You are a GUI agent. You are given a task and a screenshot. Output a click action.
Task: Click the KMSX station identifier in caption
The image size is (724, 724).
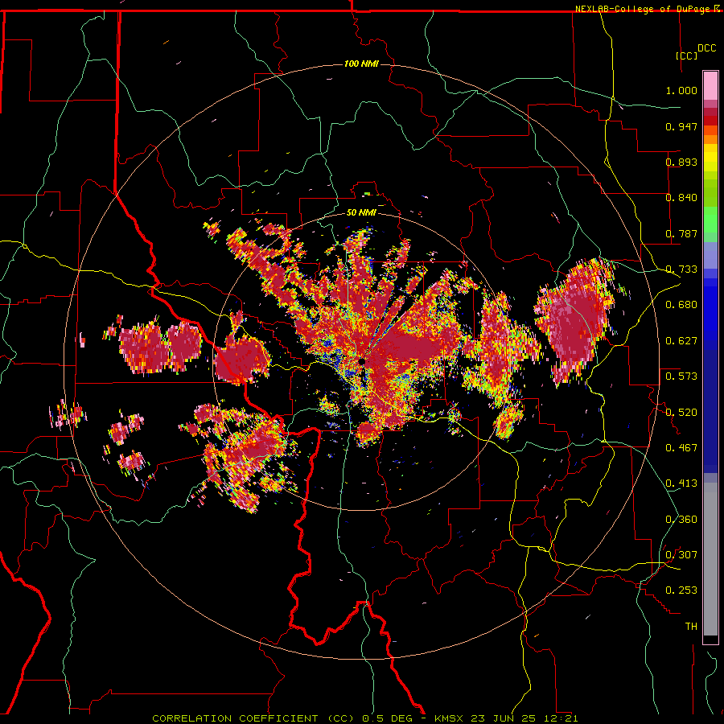tap(450, 718)
